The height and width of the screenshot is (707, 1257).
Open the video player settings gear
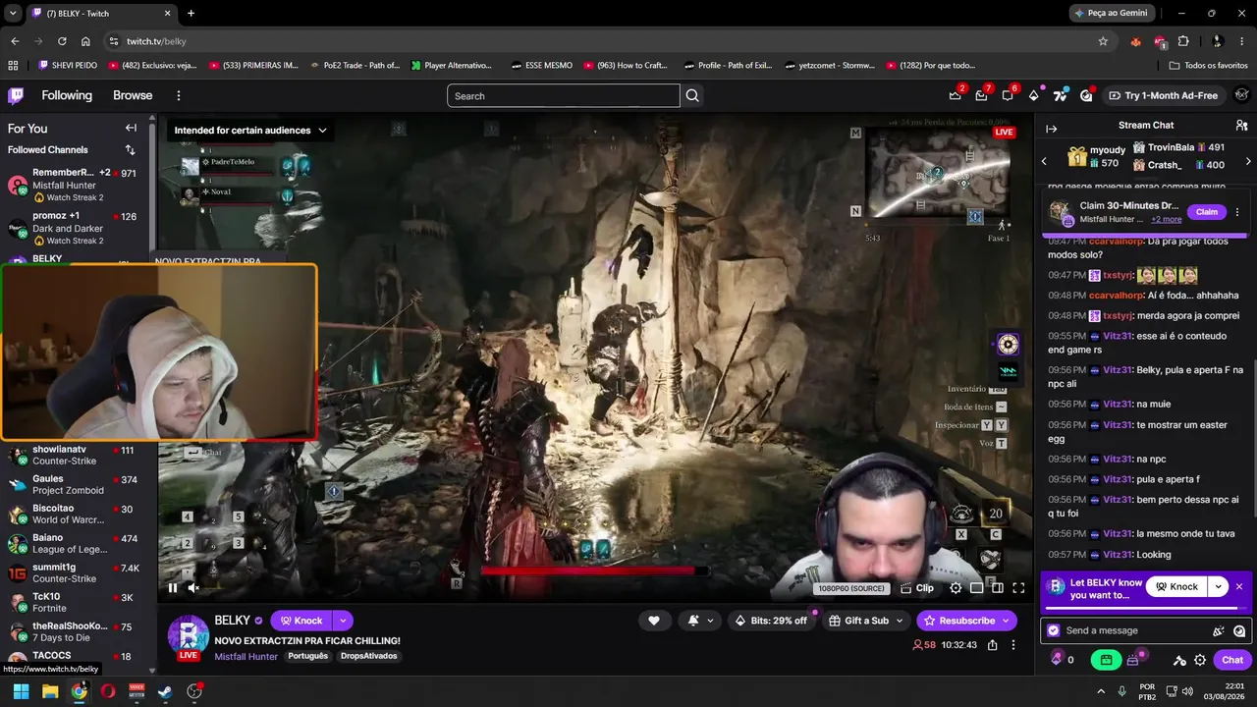(x=956, y=588)
